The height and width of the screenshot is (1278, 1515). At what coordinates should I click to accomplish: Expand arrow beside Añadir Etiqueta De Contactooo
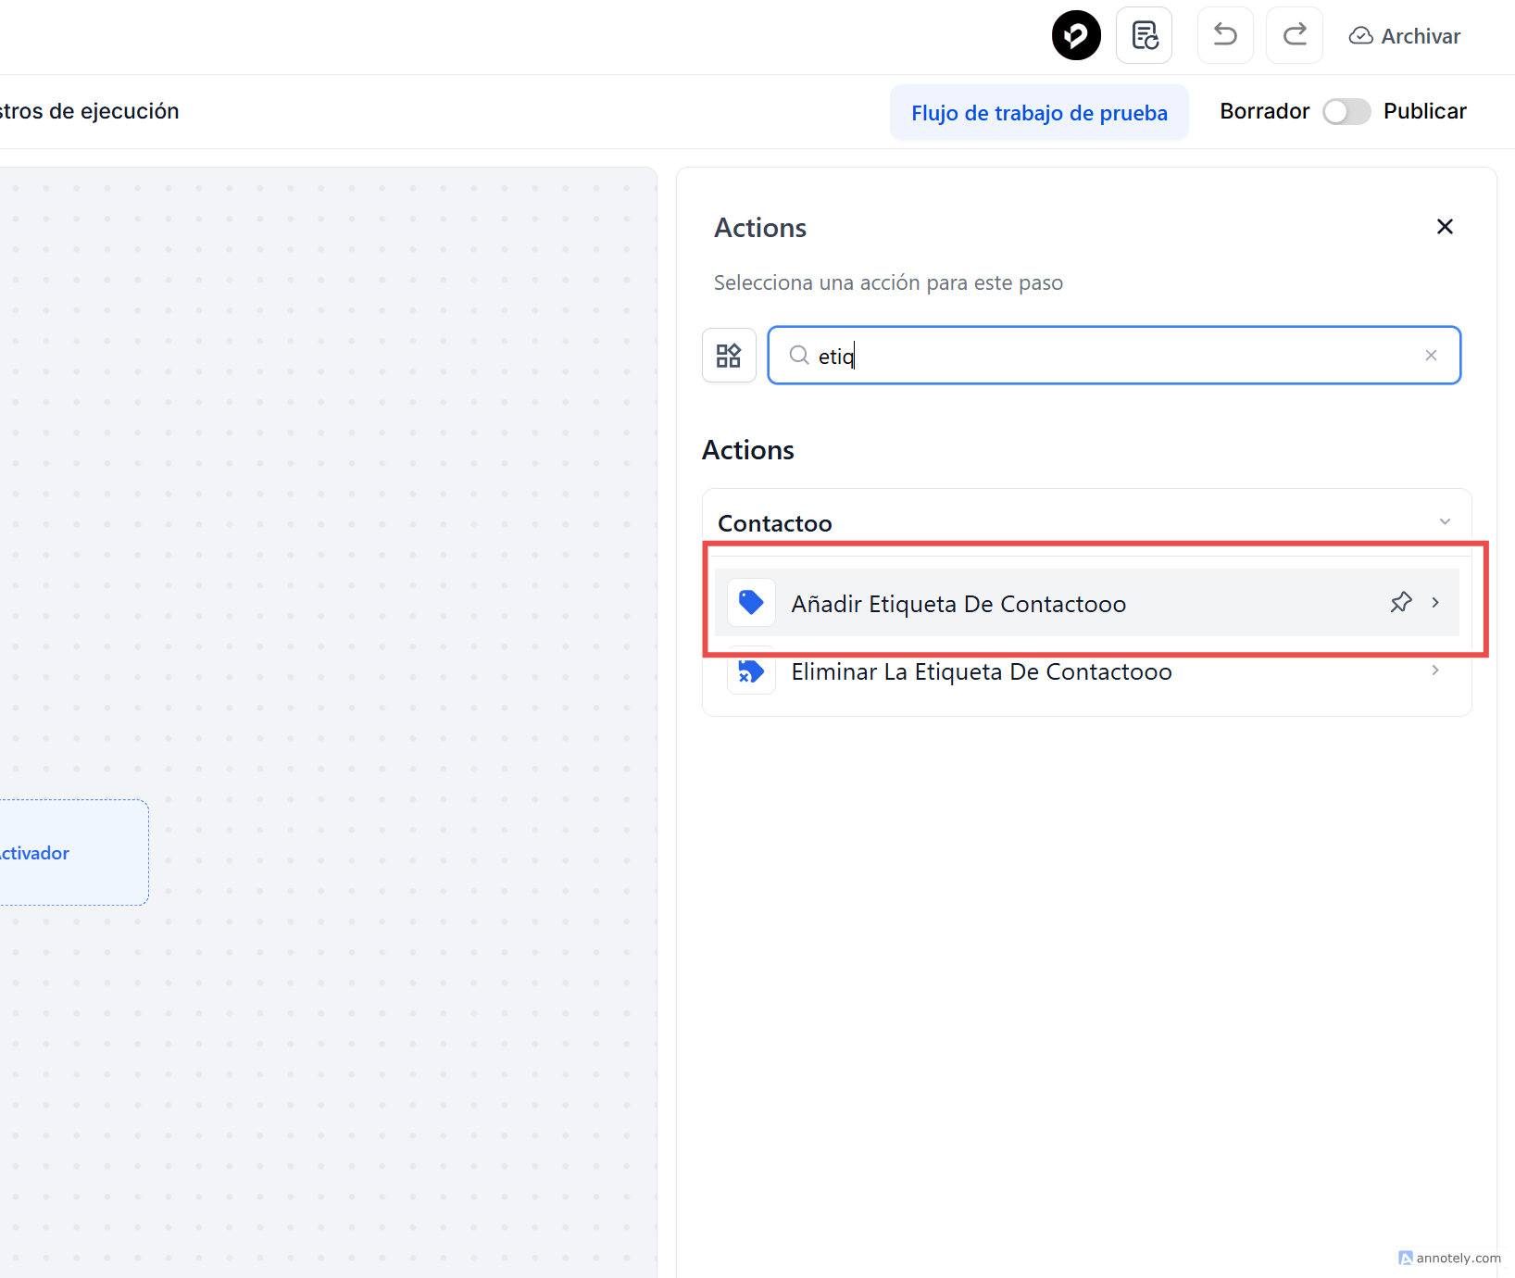click(x=1435, y=603)
